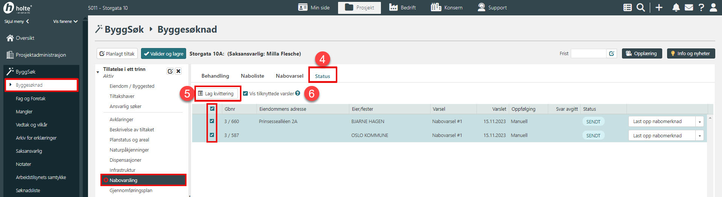Click the Frist date input field
Image resolution: width=722 pixels, height=197 pixels.
[588, 54]
